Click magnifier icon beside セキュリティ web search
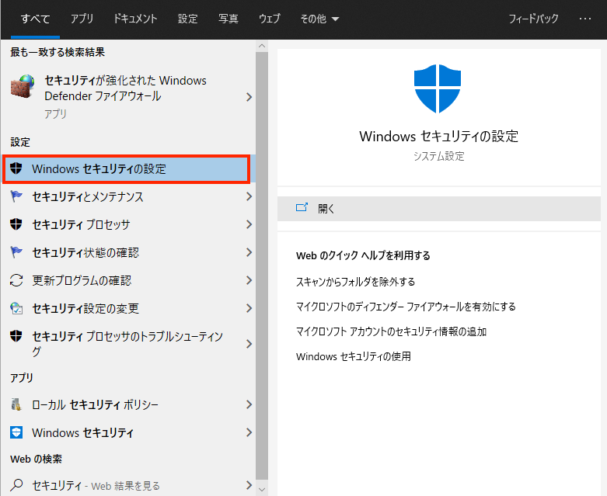Viewport: 607px width, 496px height. click(16, 485)
